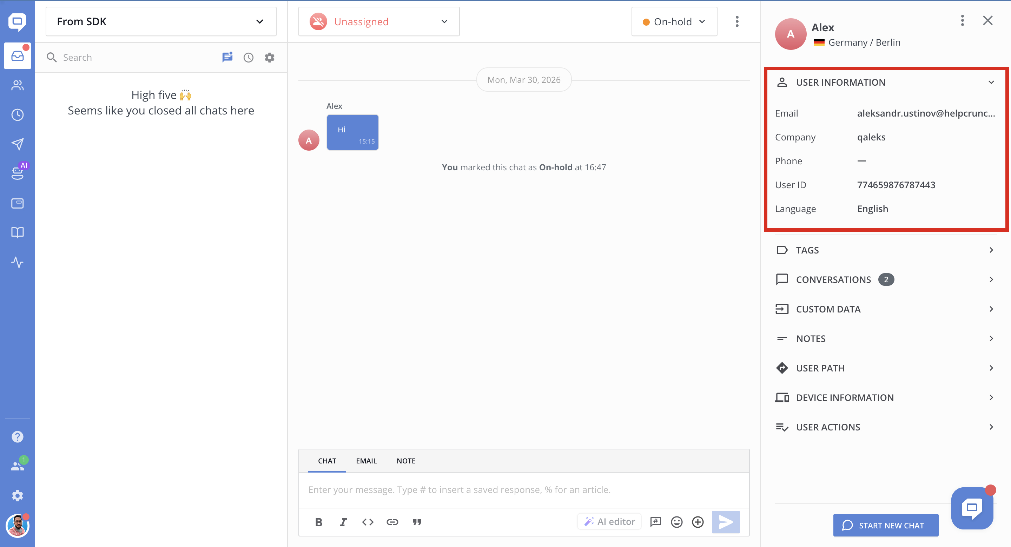Open Reports activity pulse icon
1011x547 pixels.
[x=17, y=262]
